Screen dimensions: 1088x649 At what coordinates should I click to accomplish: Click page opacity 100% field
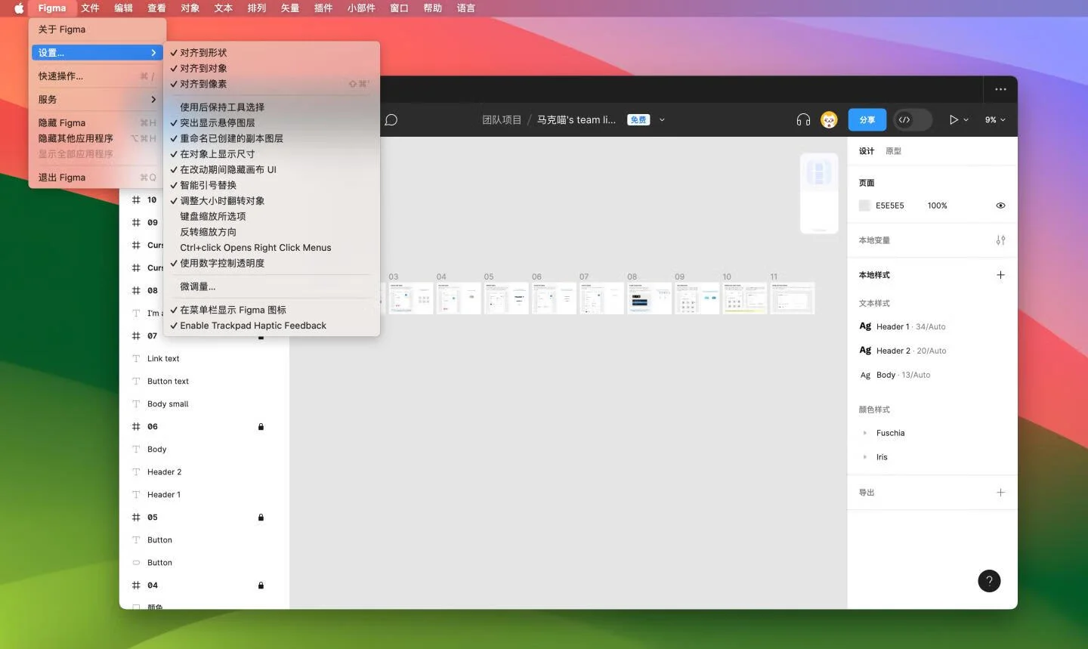tap(937, 206)
